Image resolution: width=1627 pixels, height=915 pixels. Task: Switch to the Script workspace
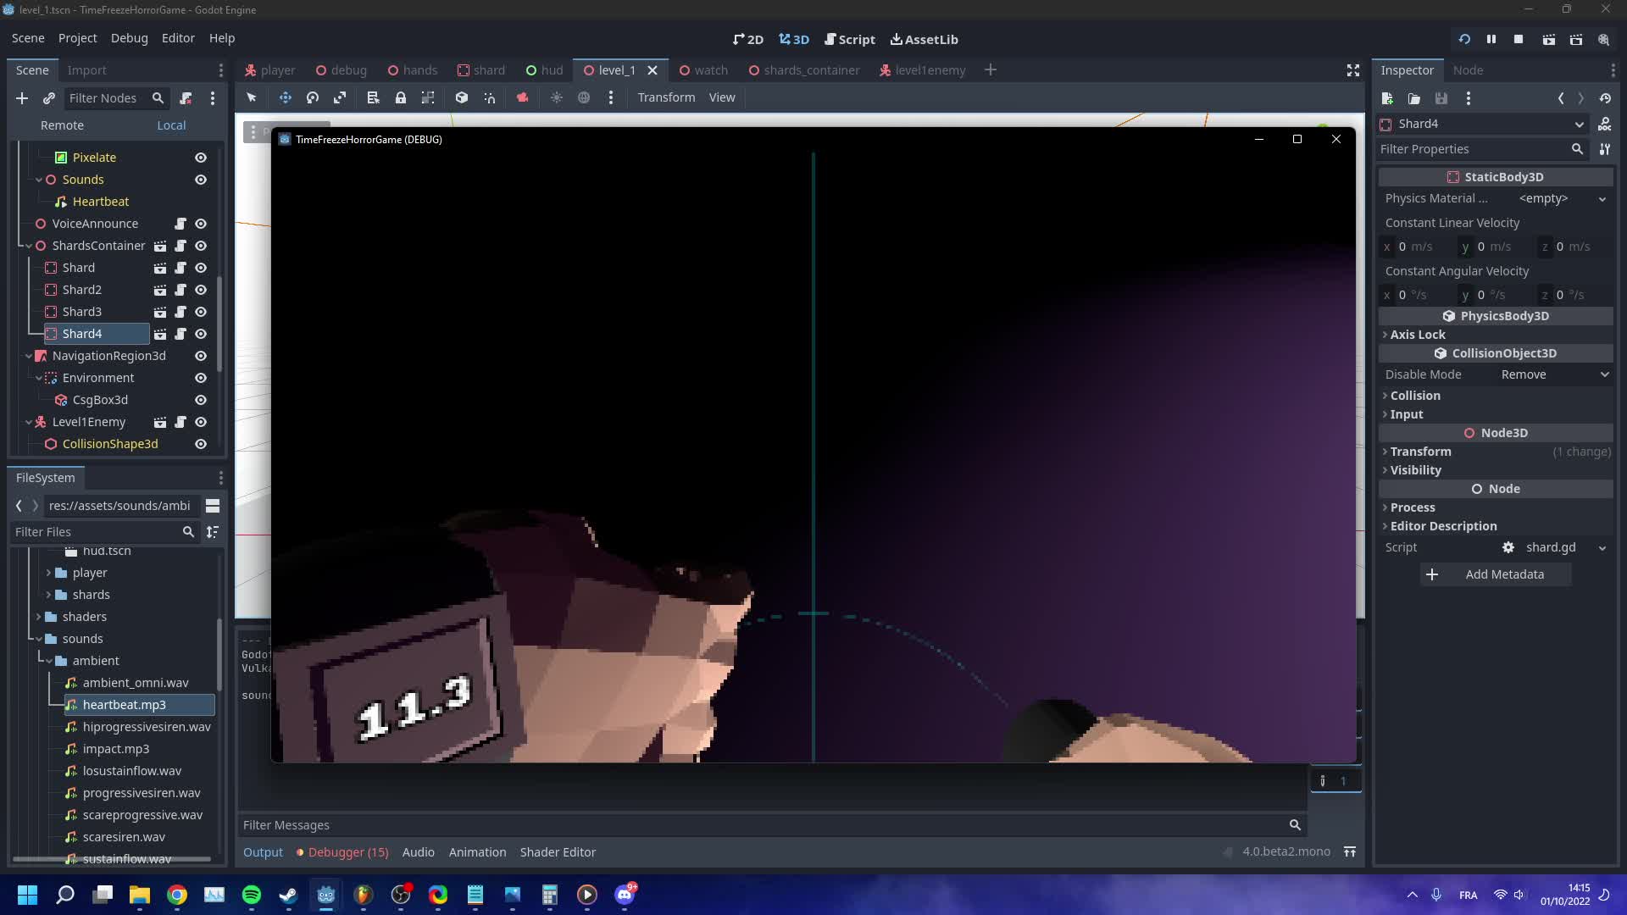(850, 39)
